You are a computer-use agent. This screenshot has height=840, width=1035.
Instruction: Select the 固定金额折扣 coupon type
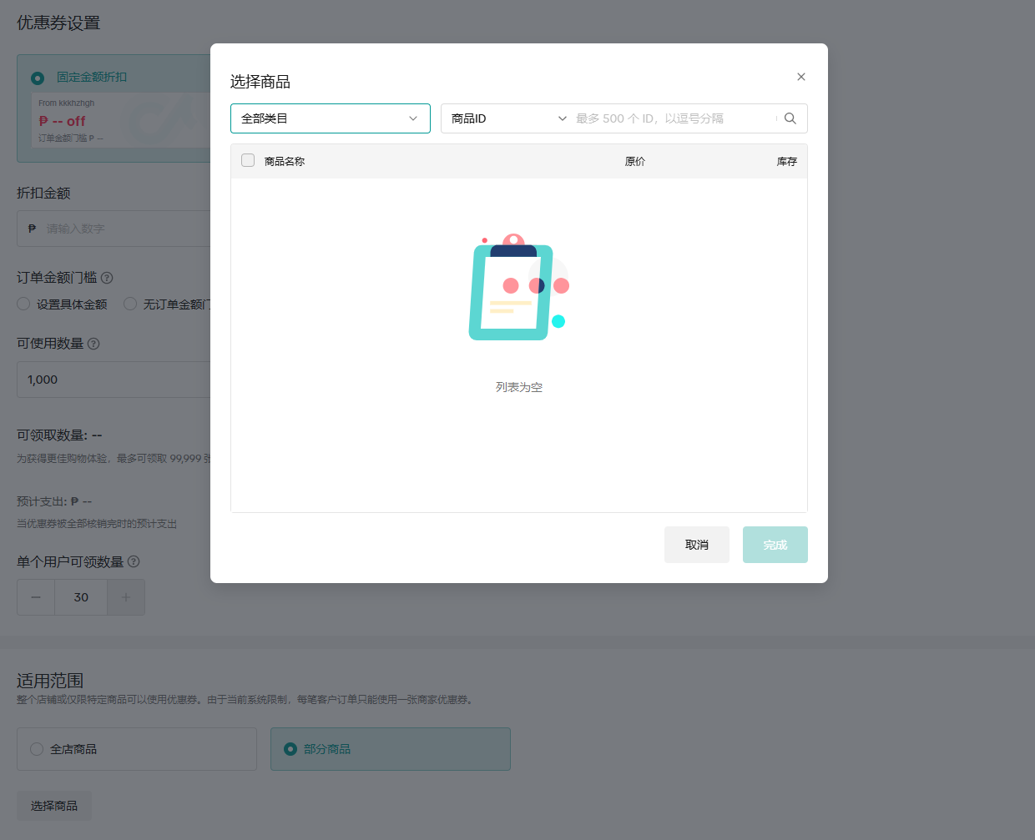[38, 78]
